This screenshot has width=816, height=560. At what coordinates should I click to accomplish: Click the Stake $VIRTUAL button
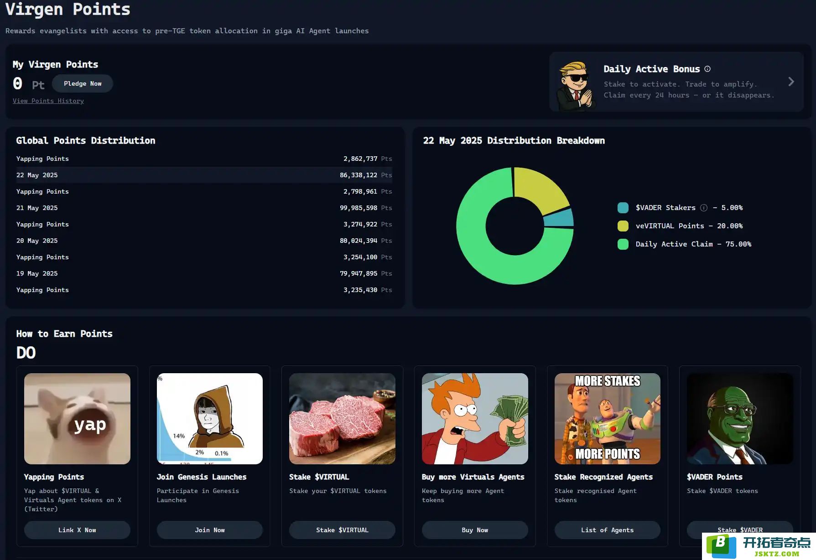click(x=342, y=530)
